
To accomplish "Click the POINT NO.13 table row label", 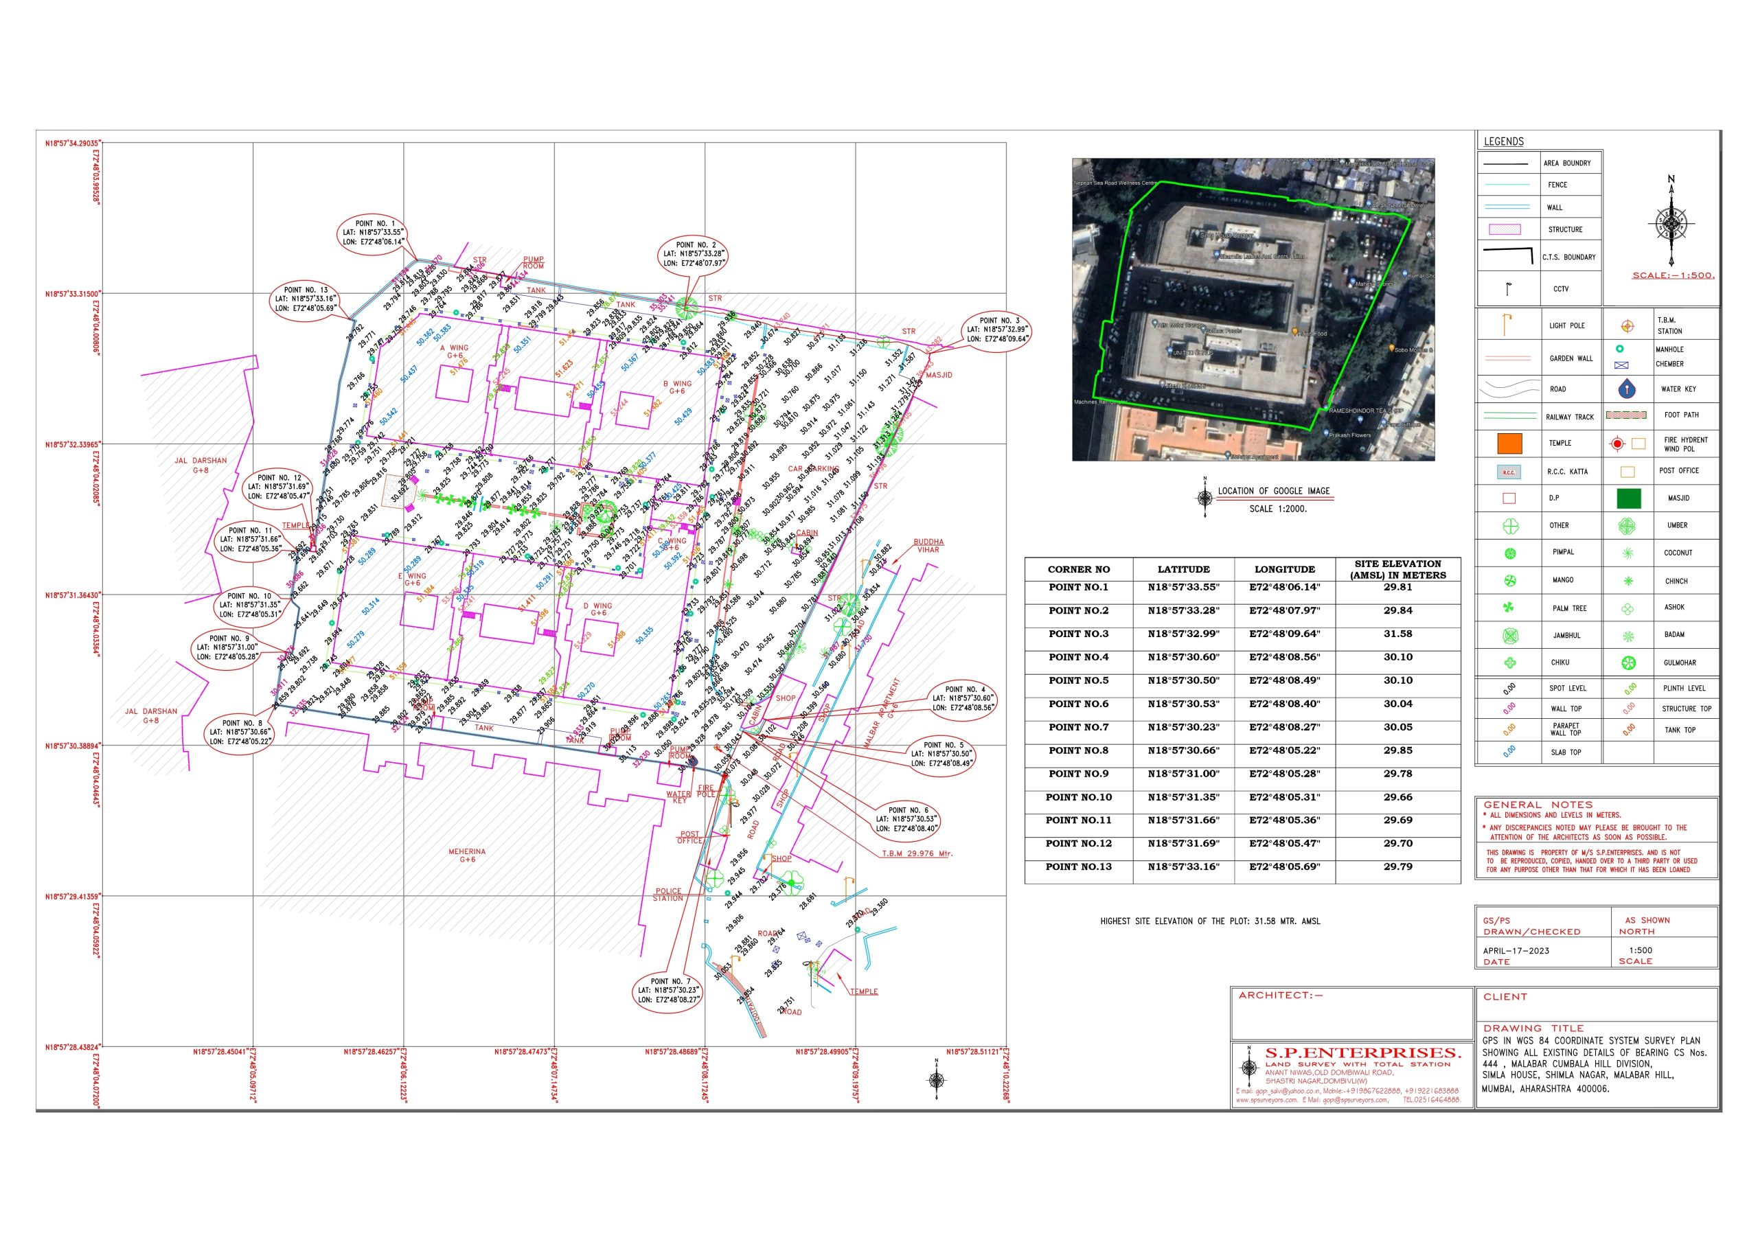I will click(1078, 867).
